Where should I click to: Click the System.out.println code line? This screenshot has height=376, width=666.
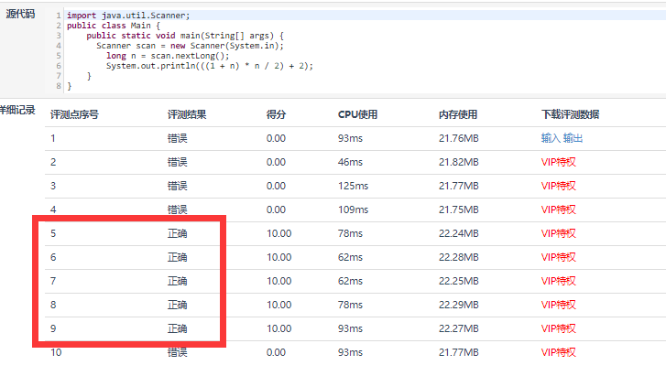(210, 66)
